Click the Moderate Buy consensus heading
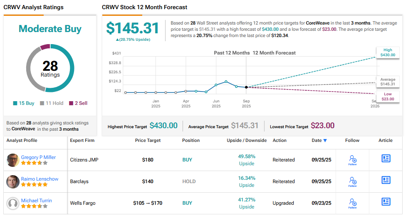Viewport: 408px width, 216px height. coord(50,29)
